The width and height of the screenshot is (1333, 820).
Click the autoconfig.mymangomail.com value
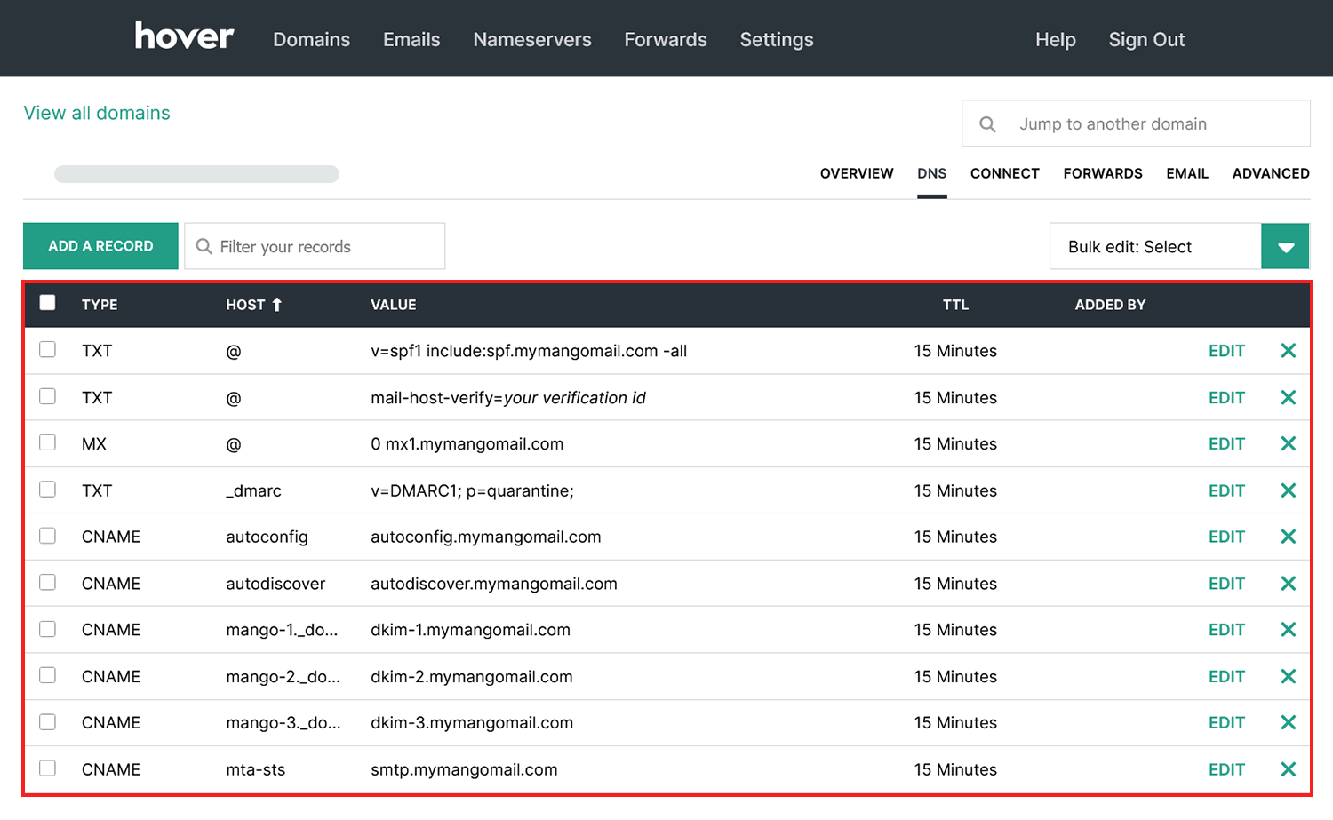pos(486,537)
